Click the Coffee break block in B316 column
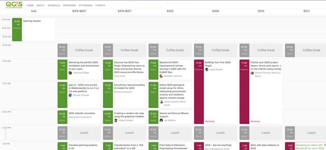Viewport: 326px width, 150px height. coord(79,50)
